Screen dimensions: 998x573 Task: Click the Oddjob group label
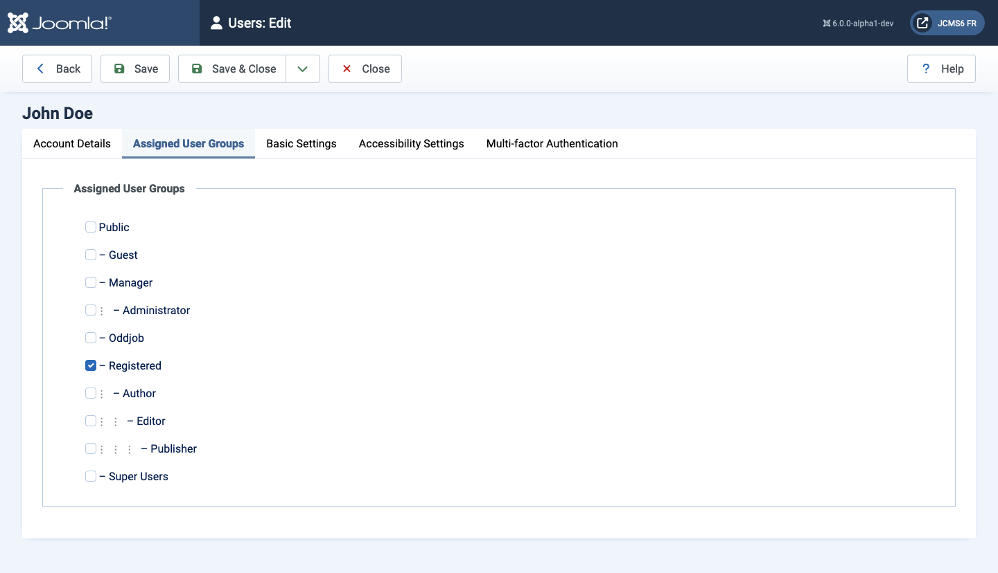[122, 338]
